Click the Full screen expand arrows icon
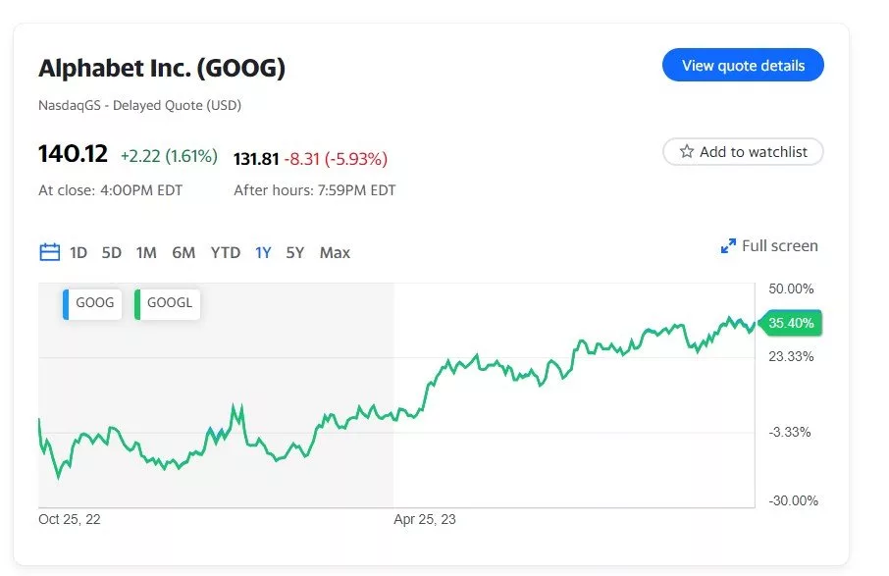889x576 pixels. (728, 246)
